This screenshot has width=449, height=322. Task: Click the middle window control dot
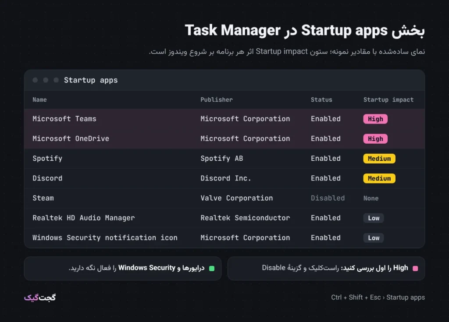46,80
